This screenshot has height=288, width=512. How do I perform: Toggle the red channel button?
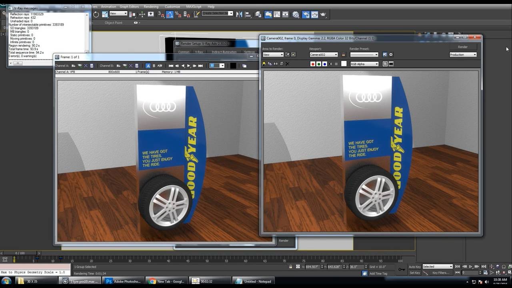pyautogui.click(x=313, y=64)
